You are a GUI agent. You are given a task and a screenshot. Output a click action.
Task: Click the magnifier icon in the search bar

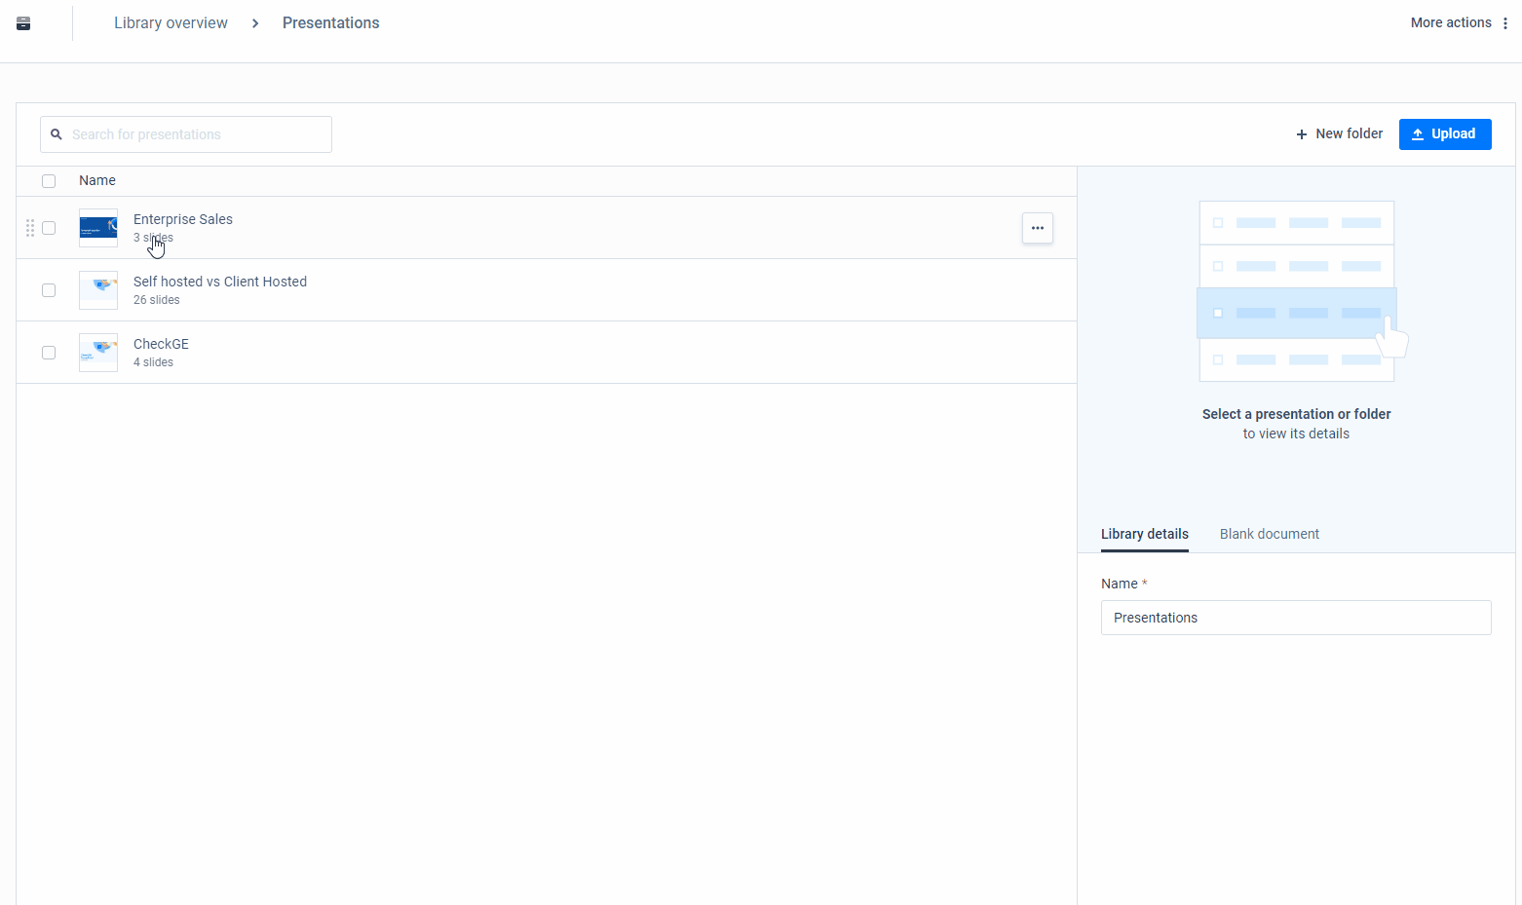click(57, 133)
